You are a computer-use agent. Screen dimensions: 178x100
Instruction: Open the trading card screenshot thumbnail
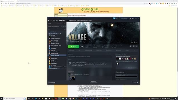click(72, 78)
